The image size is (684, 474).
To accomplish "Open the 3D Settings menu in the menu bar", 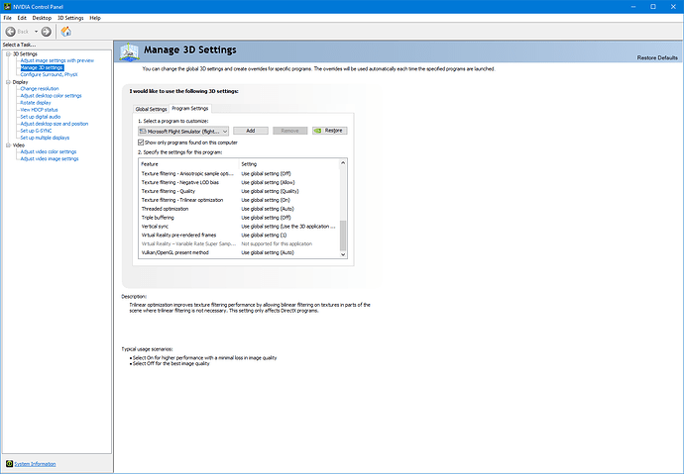I will [x=70, y=18].
